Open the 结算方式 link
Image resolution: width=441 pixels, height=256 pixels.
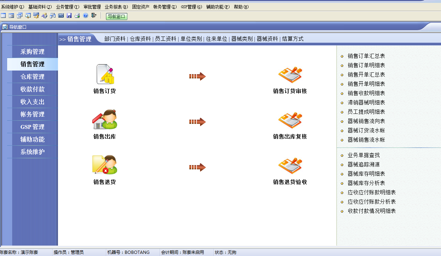coord(293,39)
